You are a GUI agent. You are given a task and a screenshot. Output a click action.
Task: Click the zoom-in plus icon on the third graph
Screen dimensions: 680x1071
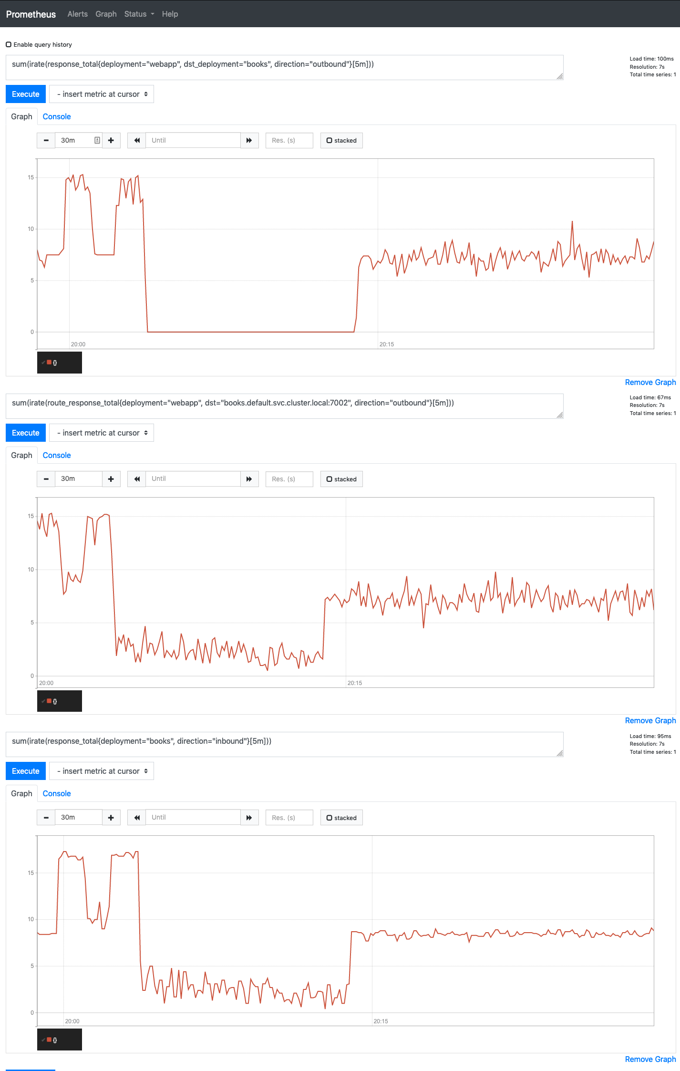pos(111,817)
